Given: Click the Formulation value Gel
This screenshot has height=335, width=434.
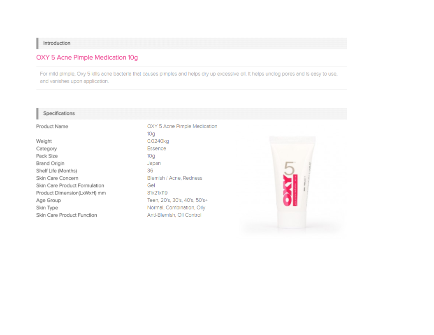Looking at the screenshot, I should pos(151,186).
